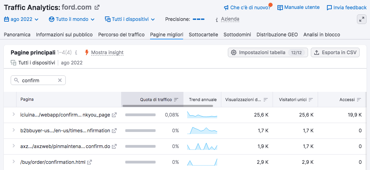
Task: Switch to the Distribuzione GEO tab
Action: [x=277, y=35]
